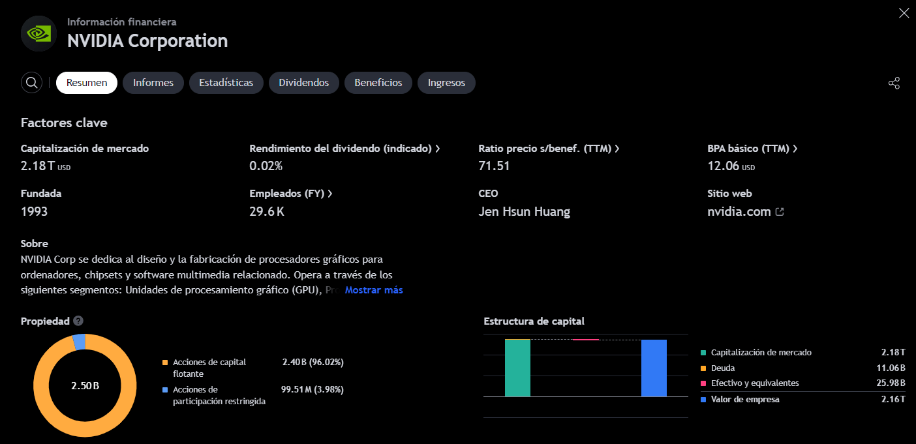The image size is (916, 444).
Task: Click the blue restricted shares legend swatch
Action: [166, 390]
